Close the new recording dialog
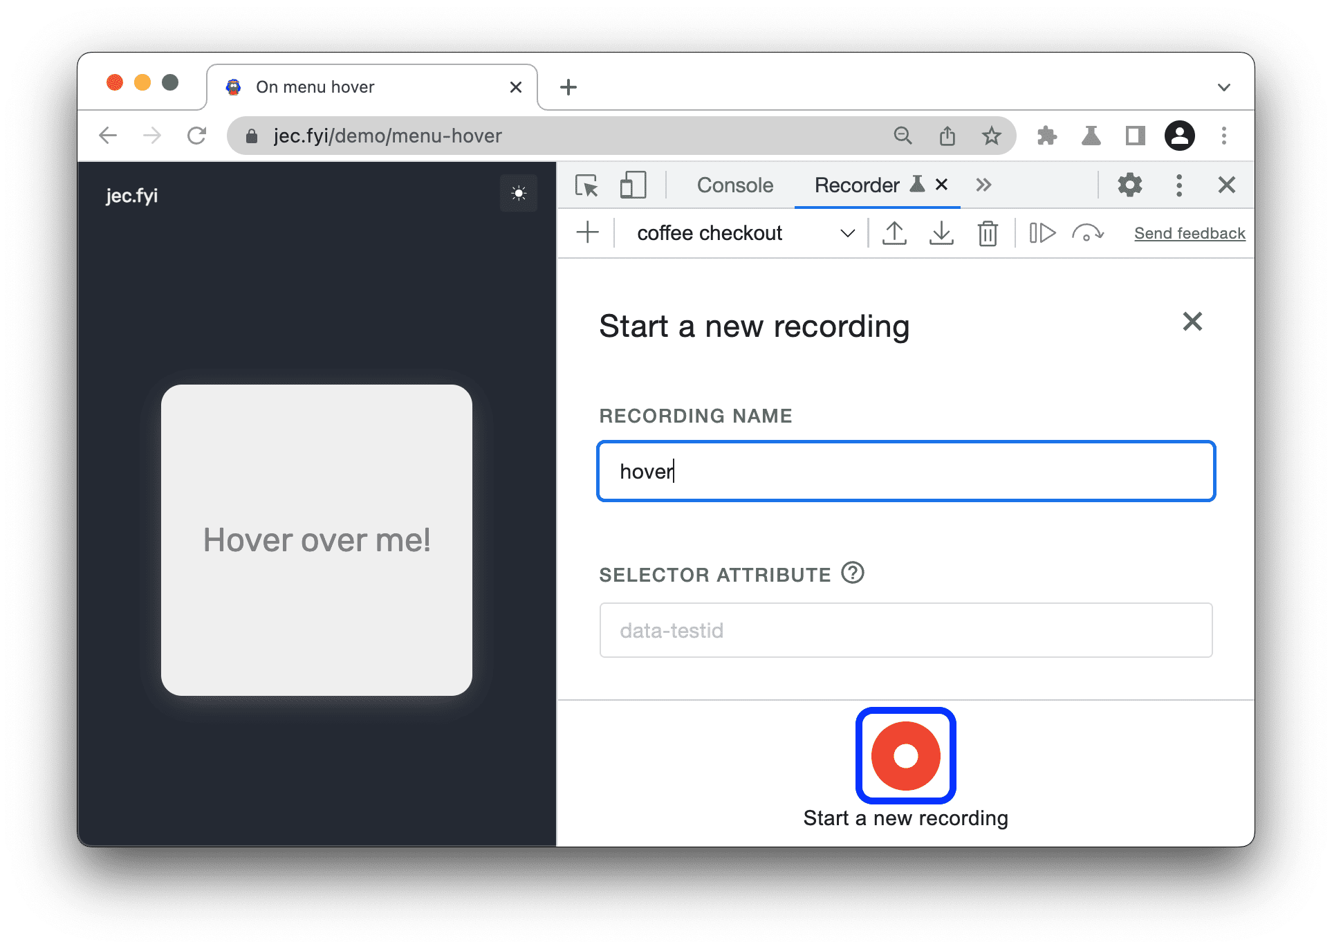This screenshot has width=1332, height=949. coord(1192,320)
